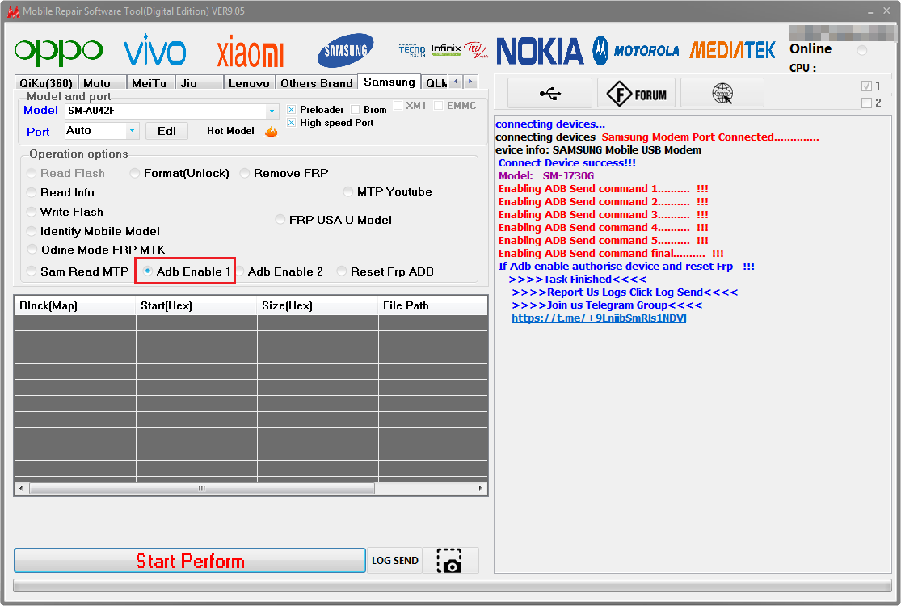This screenshot has height=606, width=901.
Task: Click the LOG SEND button
Action: [395, 561]
